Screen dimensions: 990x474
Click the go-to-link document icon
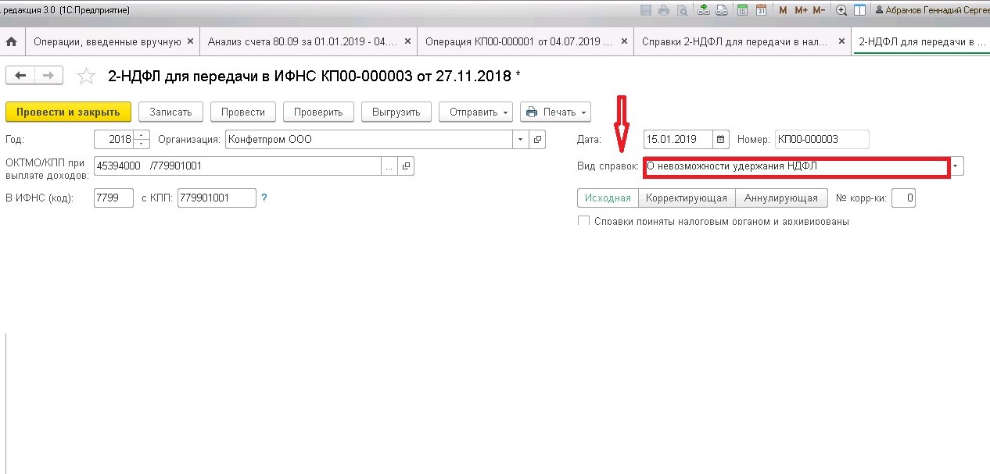(722, 10)
